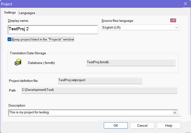The image size is (191, 133).
Task: Close the Project dialog window
Action: [x=185, y=4]
